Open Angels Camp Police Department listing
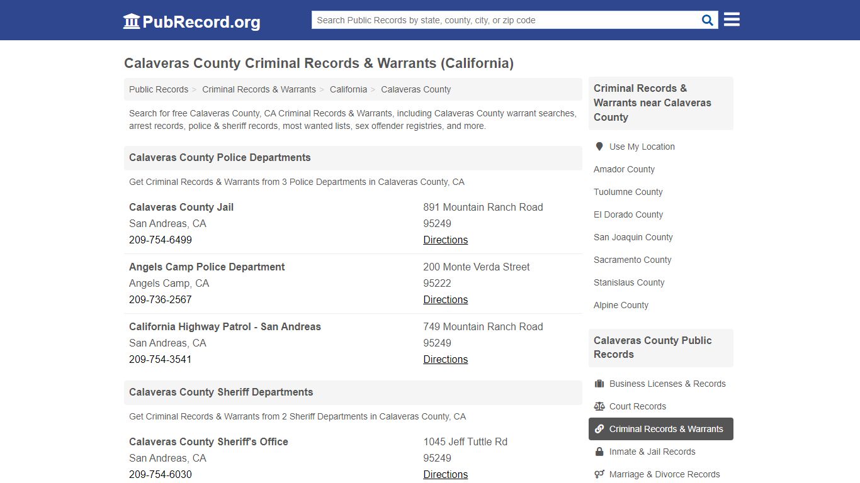This screenshot has width=860, height=483. (207, 267)
